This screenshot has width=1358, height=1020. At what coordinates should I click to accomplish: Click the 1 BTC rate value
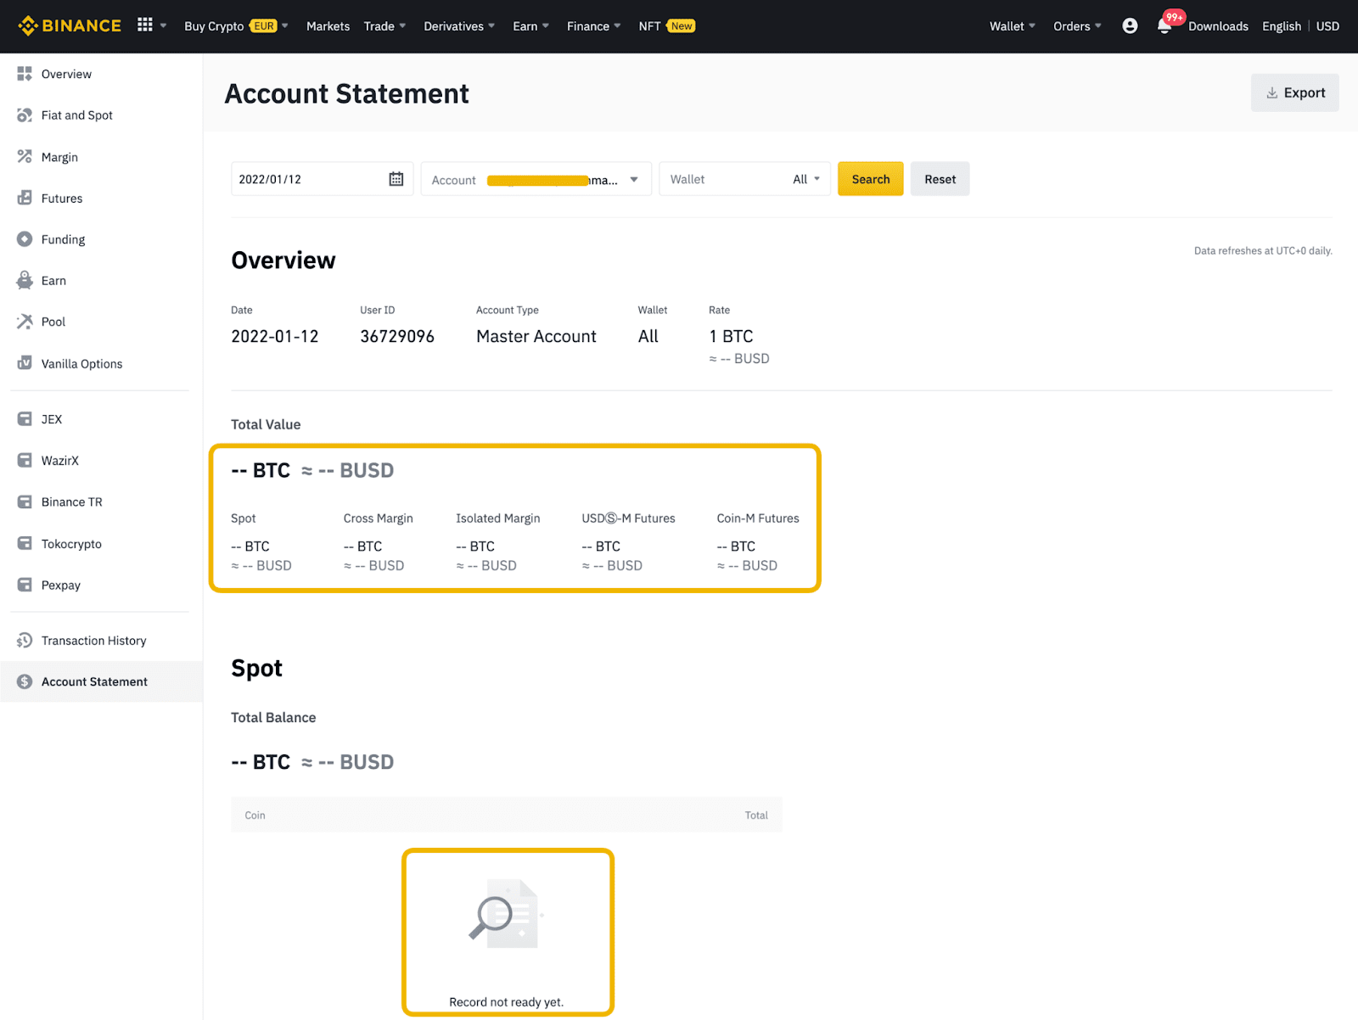(731, 336)
